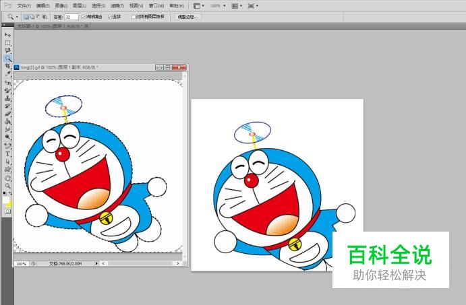Click the foreground color swatch

(x=5, y=201)
